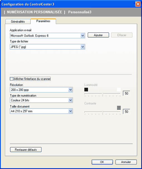142x169 pixels.
Task: Click Annuler to cancel changes
Action: (x=126, y=162)
